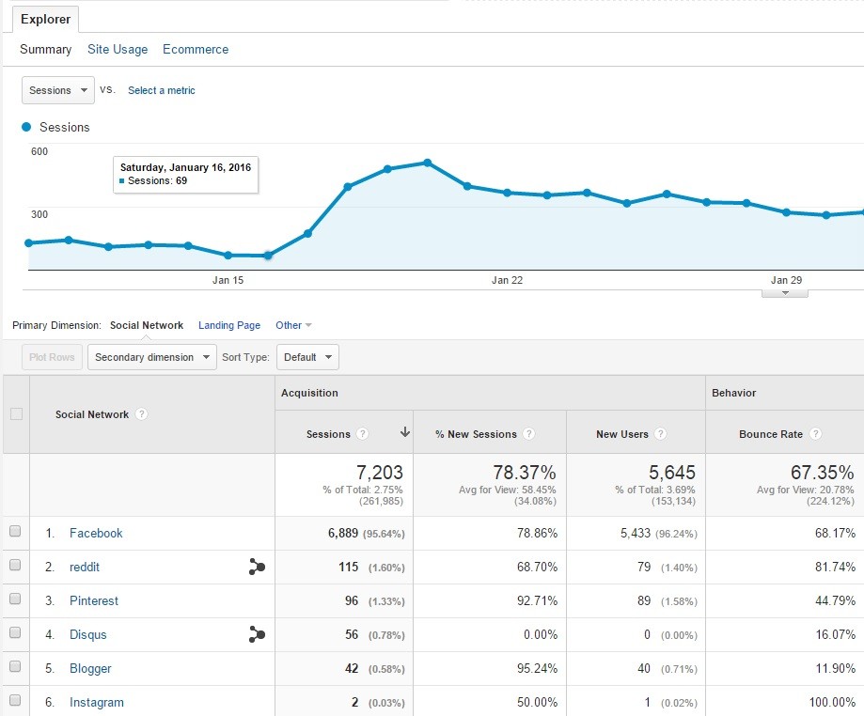Tick the checkbox for Facebook row
Screen dimensions: 864x716
click(x=15, y=532)
